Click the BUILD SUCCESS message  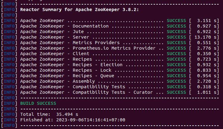point(38,103)
